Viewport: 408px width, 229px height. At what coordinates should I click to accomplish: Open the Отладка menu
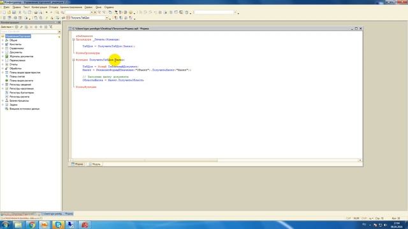54,7
